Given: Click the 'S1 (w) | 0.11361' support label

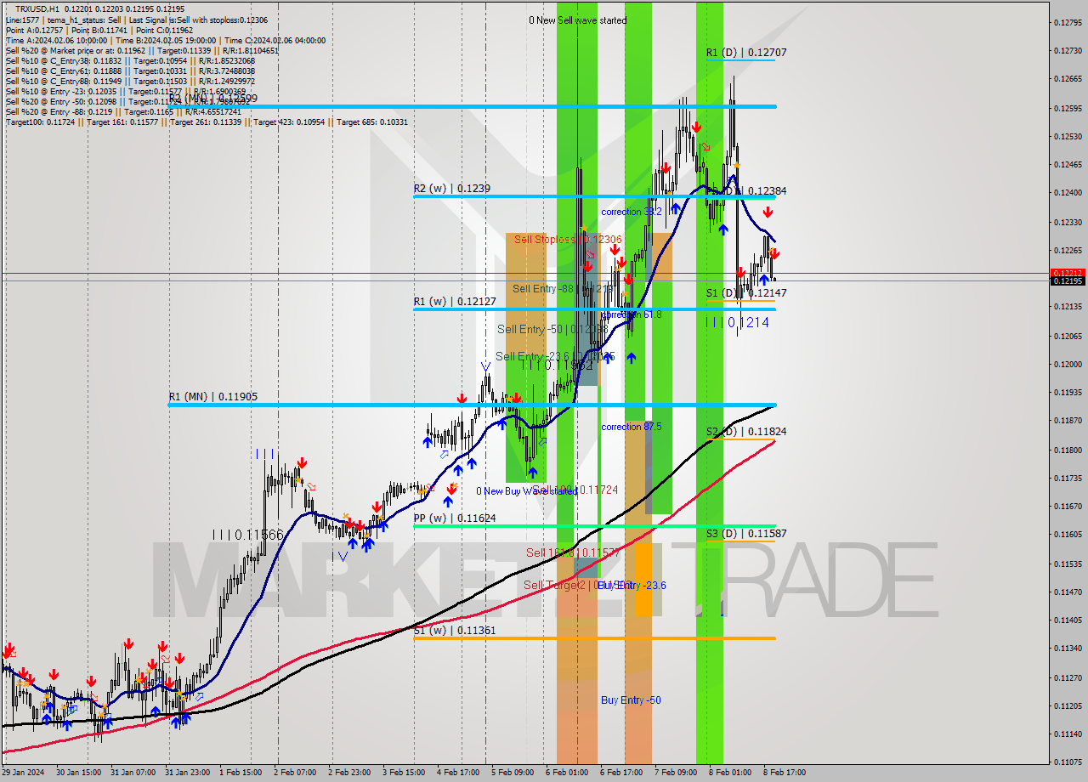Looking at the screenshot, I should tap(455, 630).
